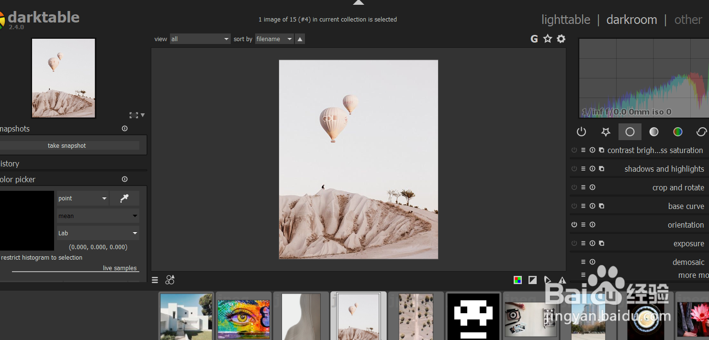Screen dimensions: 709x340
Task: Open the sort by filename dropdown
Action: [x=274, y=39]
